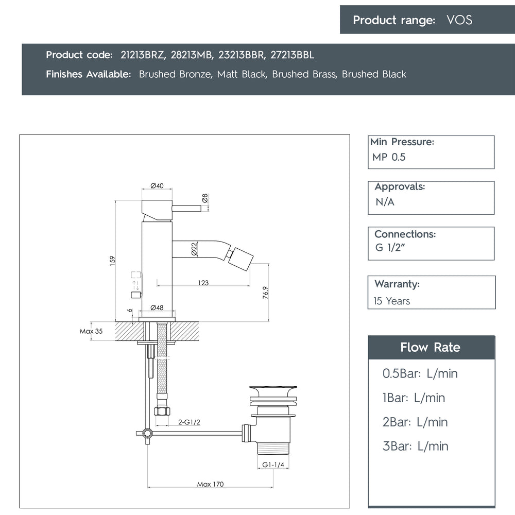The image size is (515, 515).
Task: Select the 0.5Bar flow rate row
Action: pos(420,373)
